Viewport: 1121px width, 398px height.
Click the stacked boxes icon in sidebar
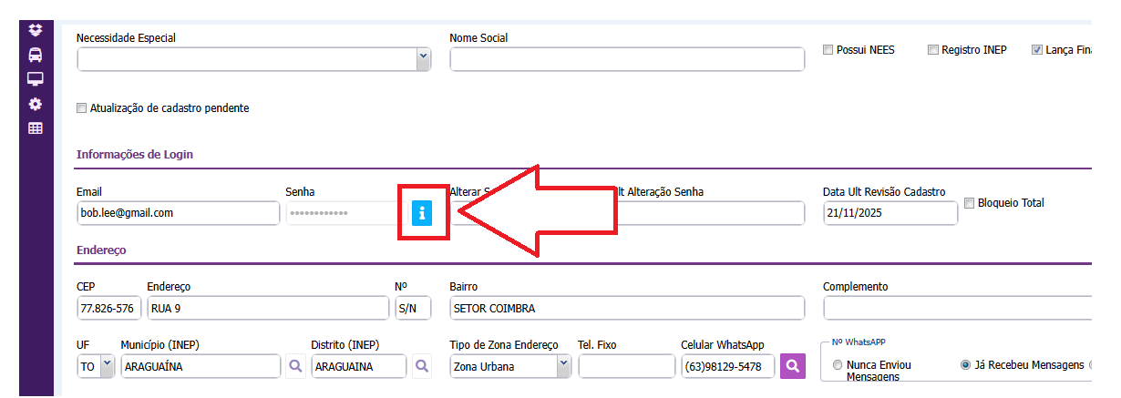click(36, 30)
